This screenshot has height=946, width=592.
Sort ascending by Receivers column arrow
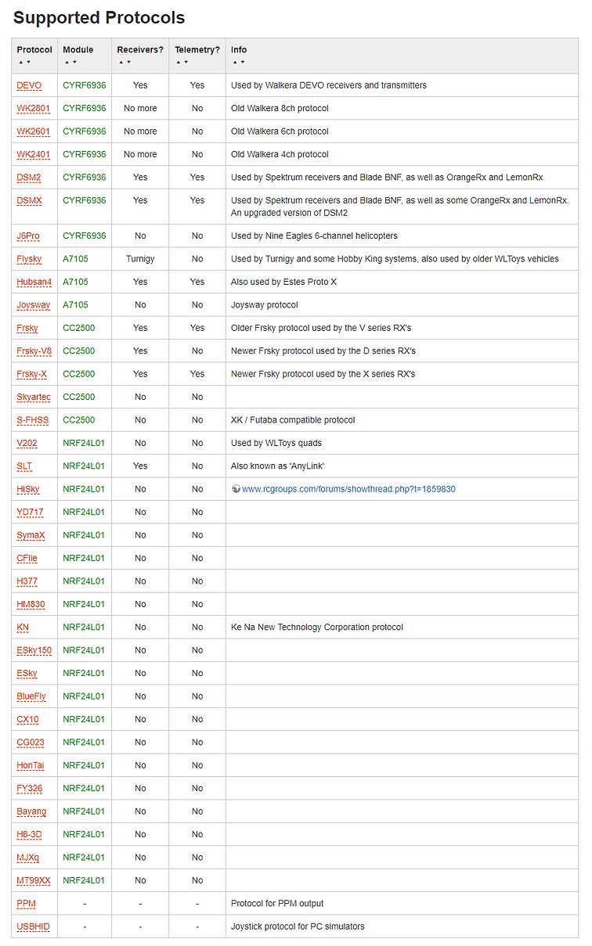pos(120,62)
